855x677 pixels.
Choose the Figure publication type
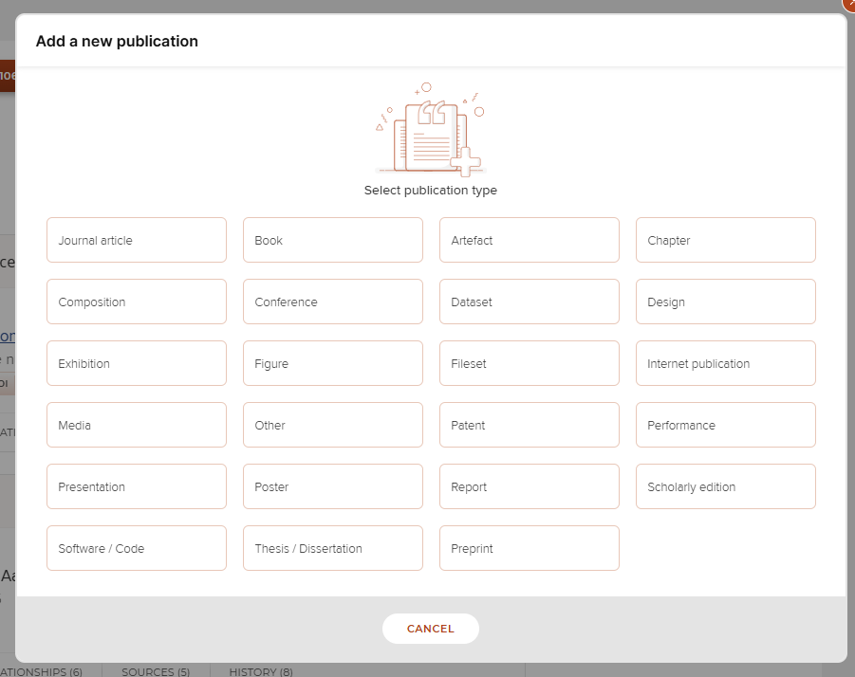332,363
